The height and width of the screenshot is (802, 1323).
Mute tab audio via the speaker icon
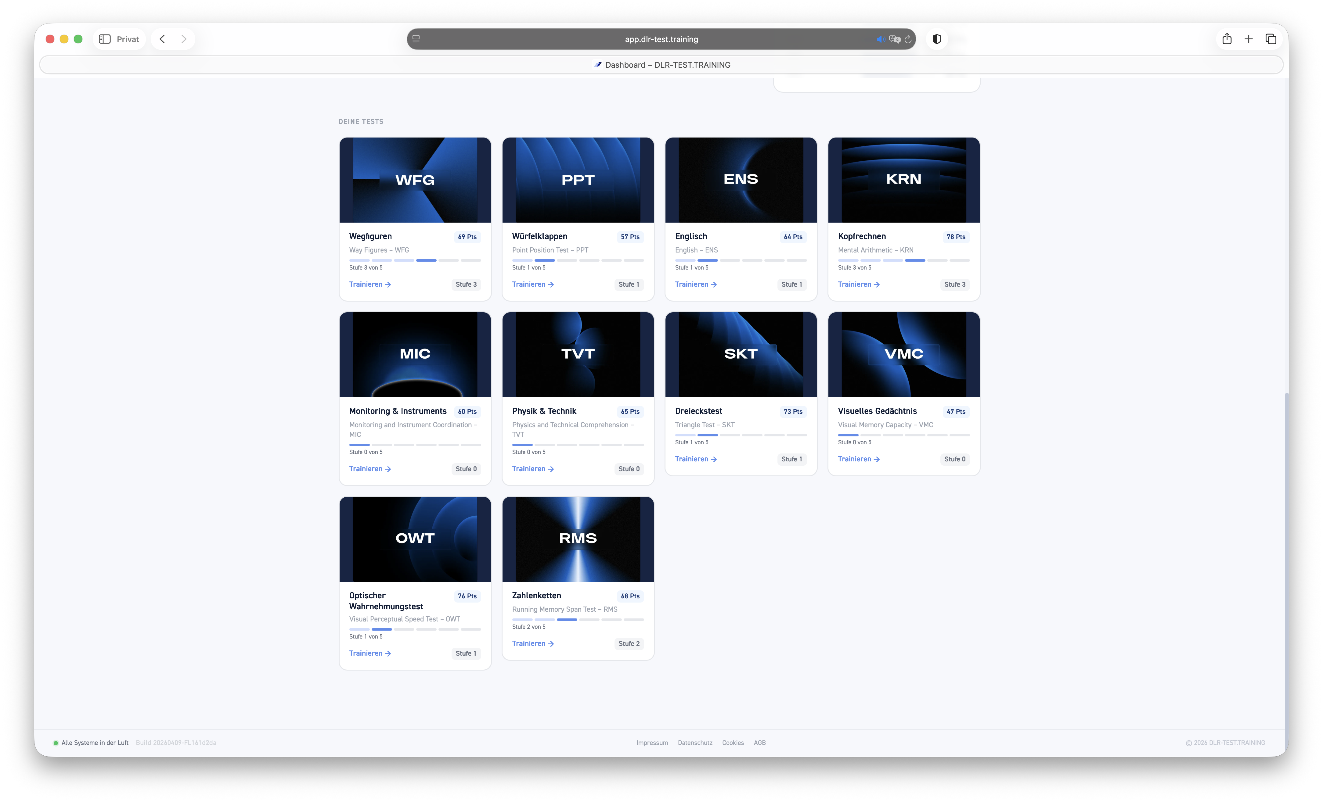pyautogui.click(x=880, y=39)
